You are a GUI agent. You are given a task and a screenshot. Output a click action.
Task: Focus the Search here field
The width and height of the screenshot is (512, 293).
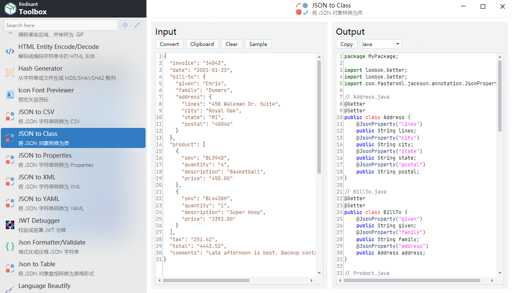click(x=61, y=25)
